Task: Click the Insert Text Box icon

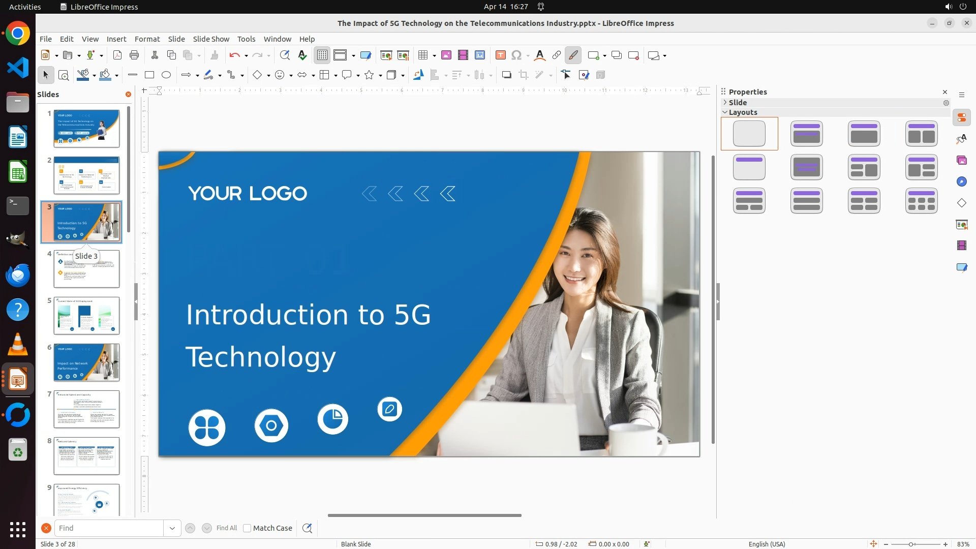Action: tap(500, 55)
